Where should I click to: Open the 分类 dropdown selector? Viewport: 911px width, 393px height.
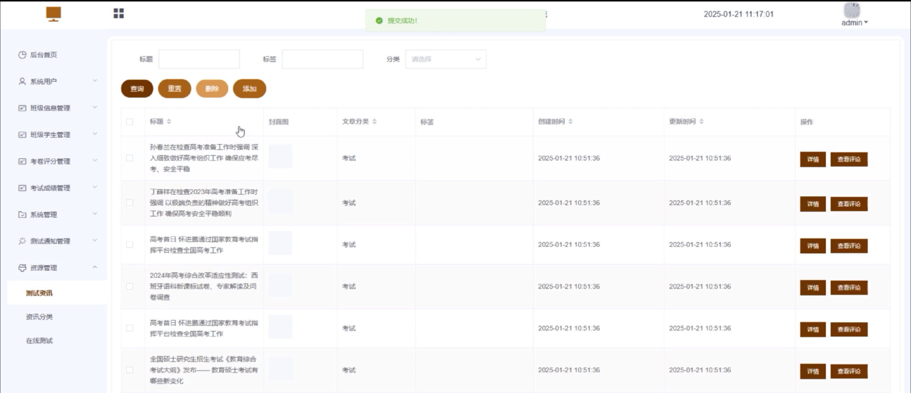pyautogui.click(x=445, y=59)
